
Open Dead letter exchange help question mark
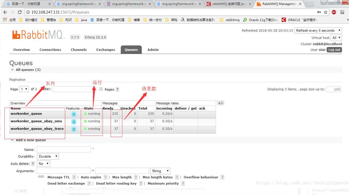click(89, 184)
